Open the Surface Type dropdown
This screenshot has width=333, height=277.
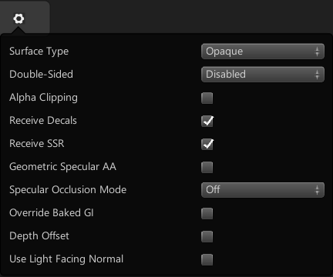pos(263,52)
